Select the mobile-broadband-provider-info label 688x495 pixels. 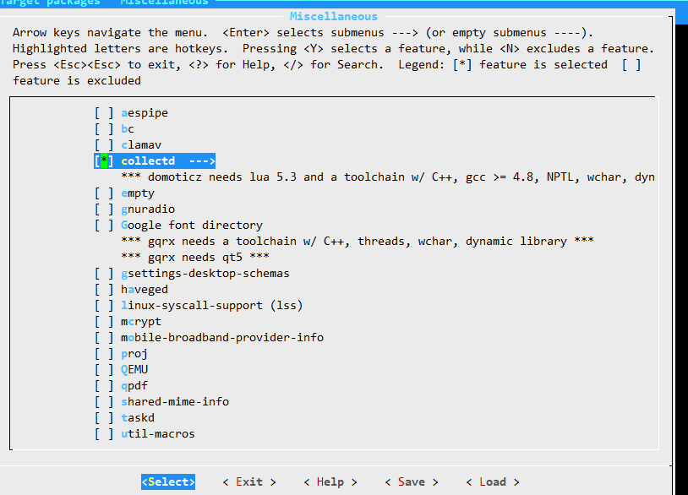click(x=222, y=338)
